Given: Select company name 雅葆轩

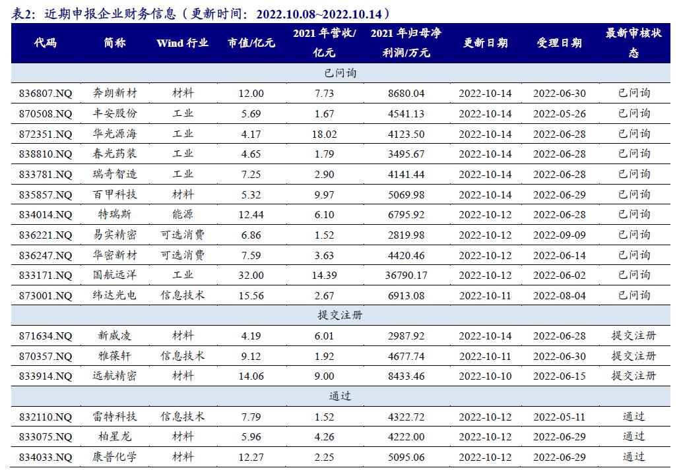Looking at the screenshot, I should point(115,356).
